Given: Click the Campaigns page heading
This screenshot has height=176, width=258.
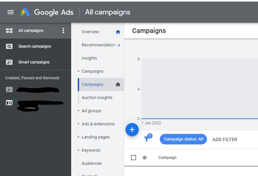Looking at the screenshot, I should click(x=149, y=31).
